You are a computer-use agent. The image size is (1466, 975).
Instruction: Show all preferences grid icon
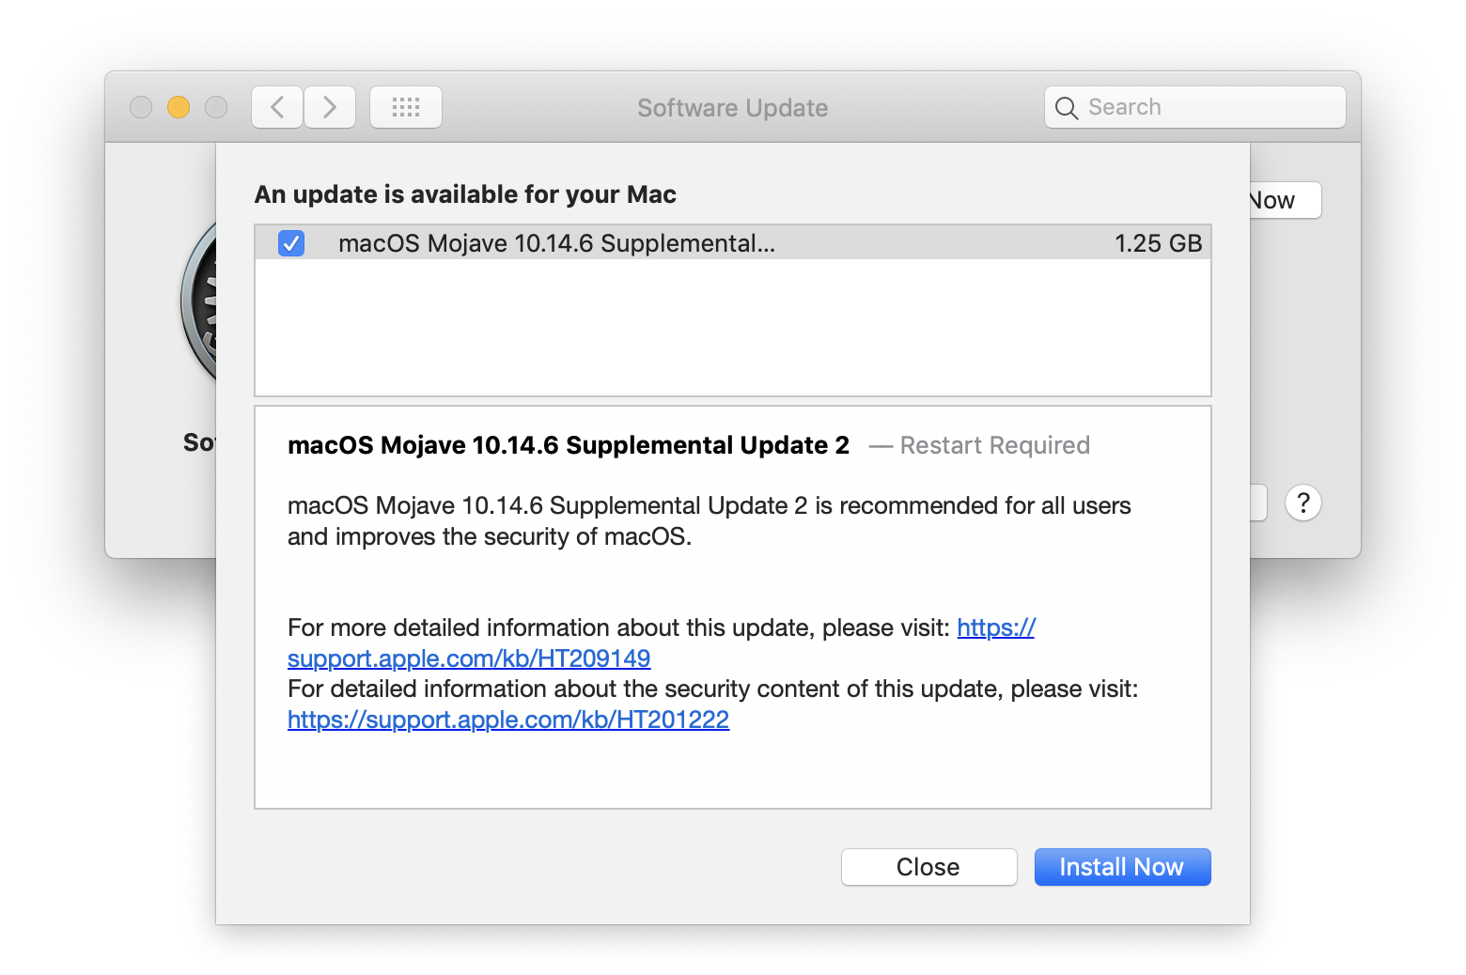click(406, 107)
